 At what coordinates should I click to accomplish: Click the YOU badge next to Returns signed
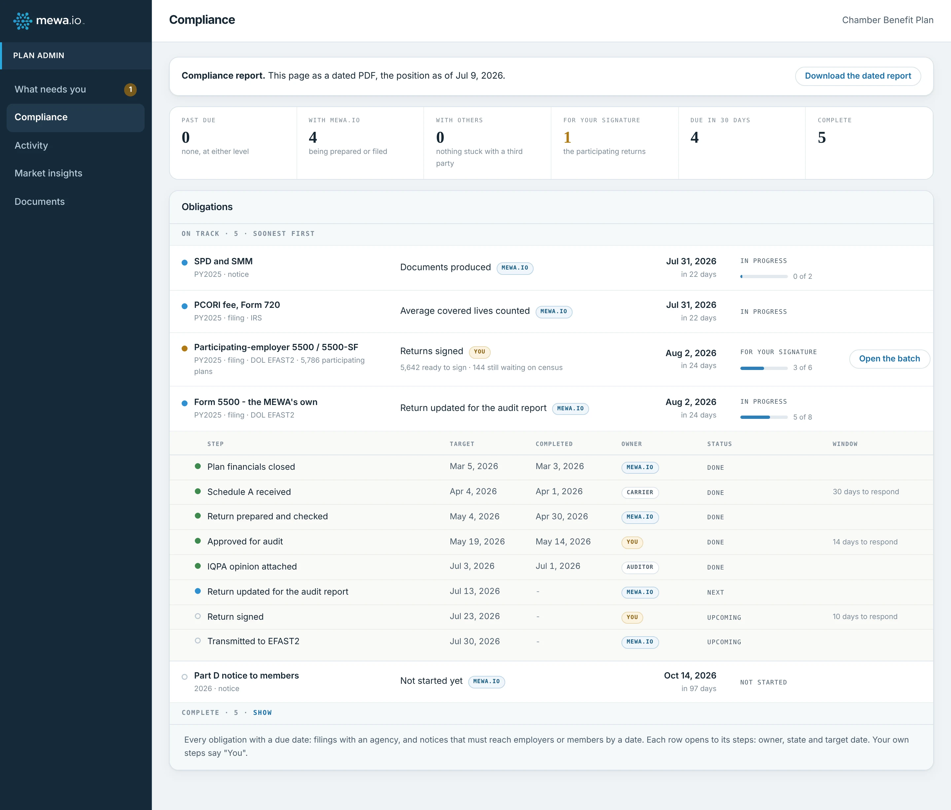(x=479, y=352)
